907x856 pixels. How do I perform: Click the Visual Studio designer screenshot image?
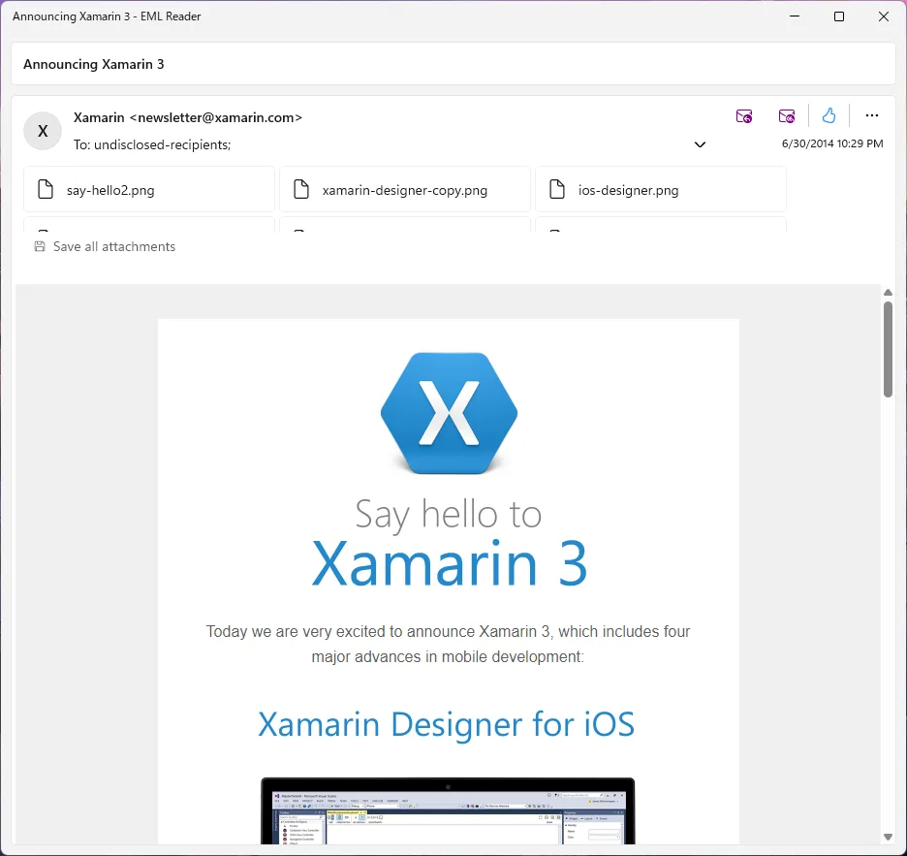(448, 810)
